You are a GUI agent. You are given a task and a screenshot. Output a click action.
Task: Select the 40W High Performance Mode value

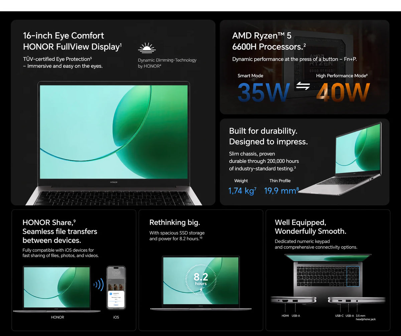point(343,92)
